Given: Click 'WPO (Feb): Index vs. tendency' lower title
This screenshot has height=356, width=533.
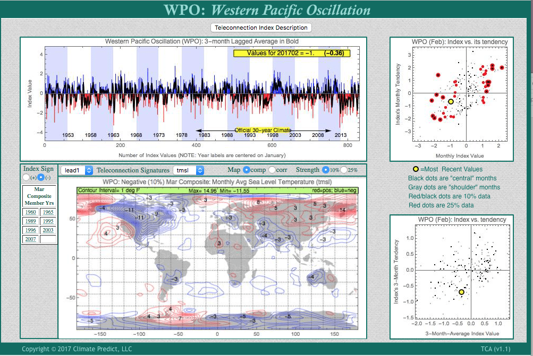Looking at the screenshot, I should (462, 220).
